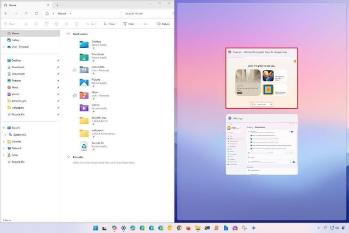Open the Sort dropdown
The height and width of the screenshot is (233, 349).
pyautogui.click(x=92, y=24)
